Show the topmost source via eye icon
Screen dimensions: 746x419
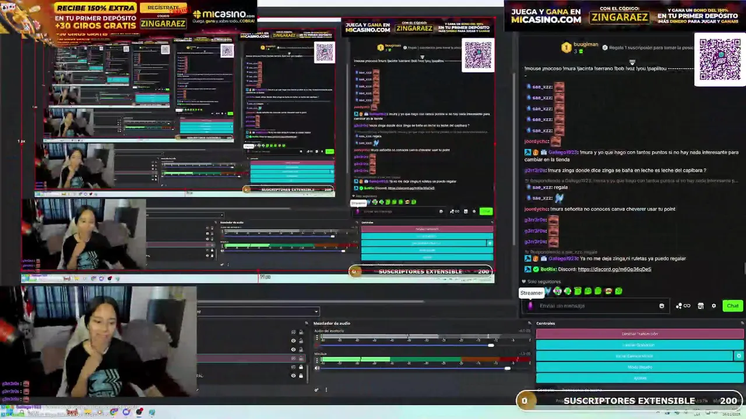293,332
